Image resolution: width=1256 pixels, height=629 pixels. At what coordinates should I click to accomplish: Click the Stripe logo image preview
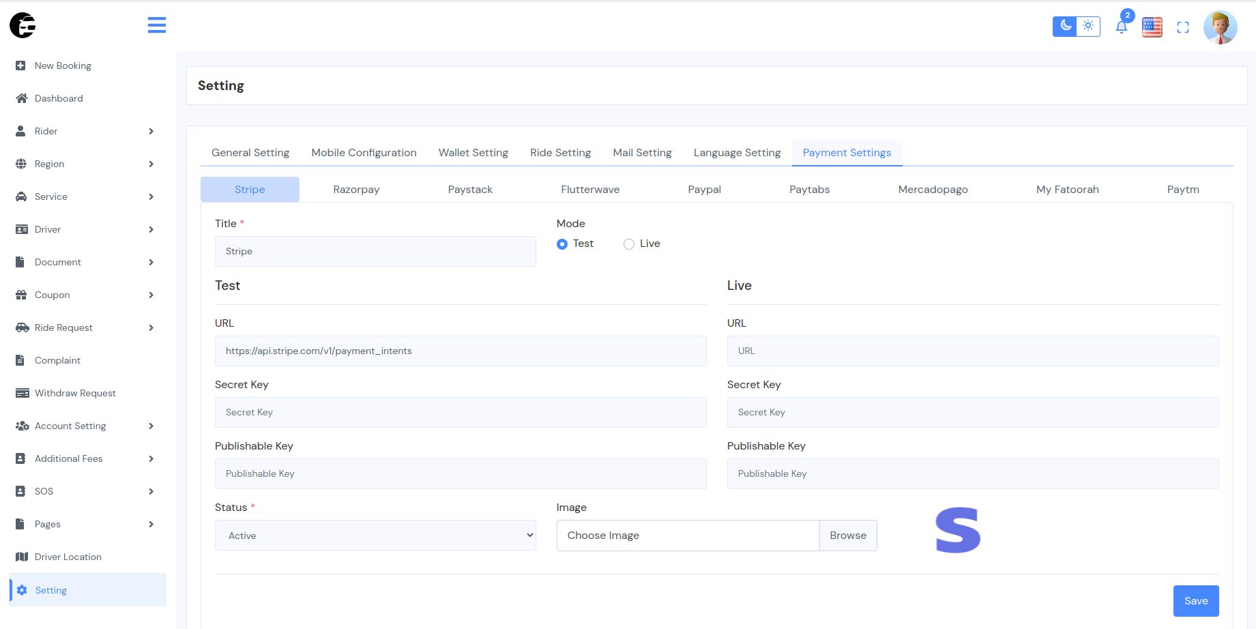click(958, 530)
